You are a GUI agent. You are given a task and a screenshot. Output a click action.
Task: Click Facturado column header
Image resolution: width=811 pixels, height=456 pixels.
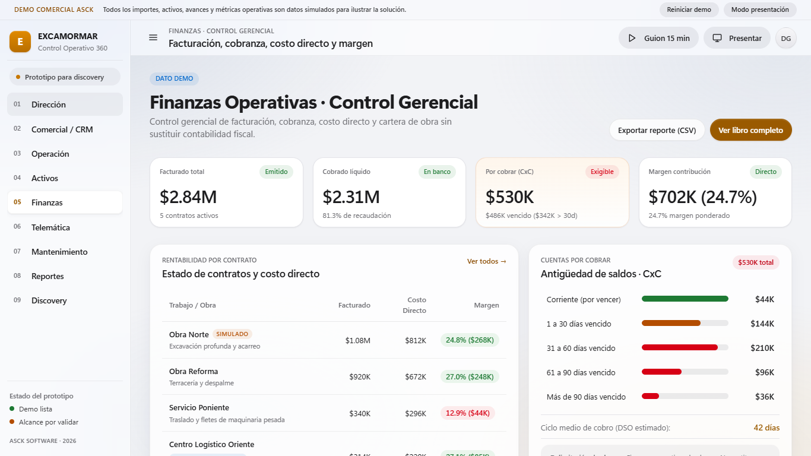354,305
